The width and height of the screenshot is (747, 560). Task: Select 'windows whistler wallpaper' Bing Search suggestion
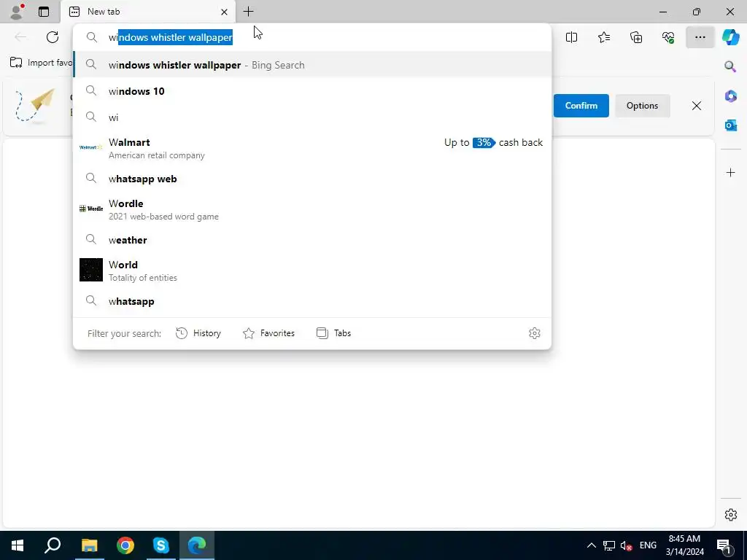(312, 65)
